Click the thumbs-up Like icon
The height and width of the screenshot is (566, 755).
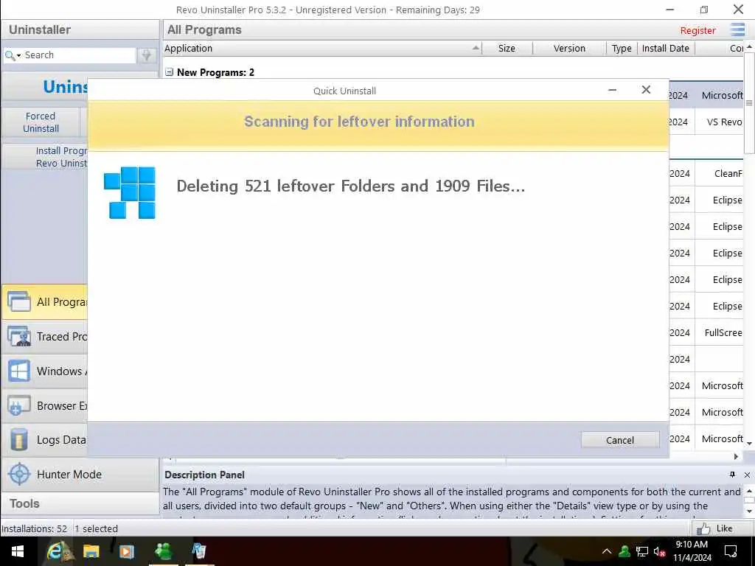click(703, 528)
